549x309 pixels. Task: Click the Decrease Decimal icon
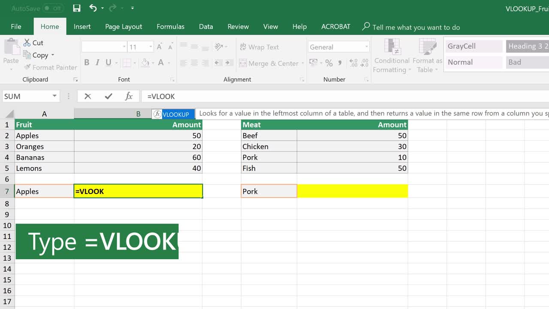tap(365, 63)
